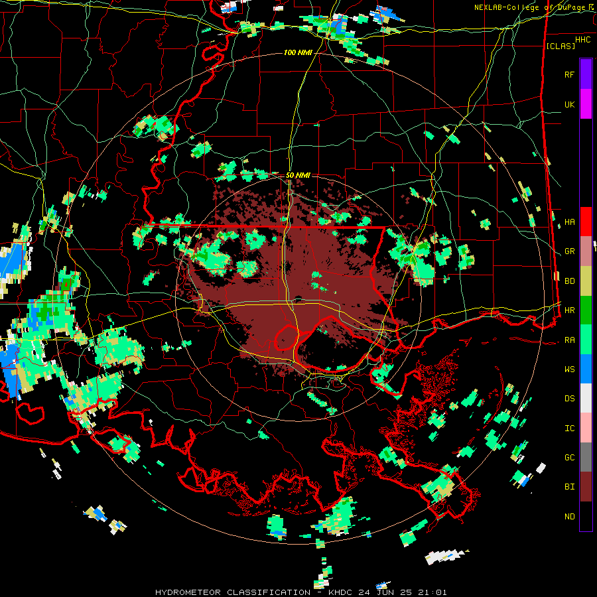Click the BI legend label

tap(569, 487)
